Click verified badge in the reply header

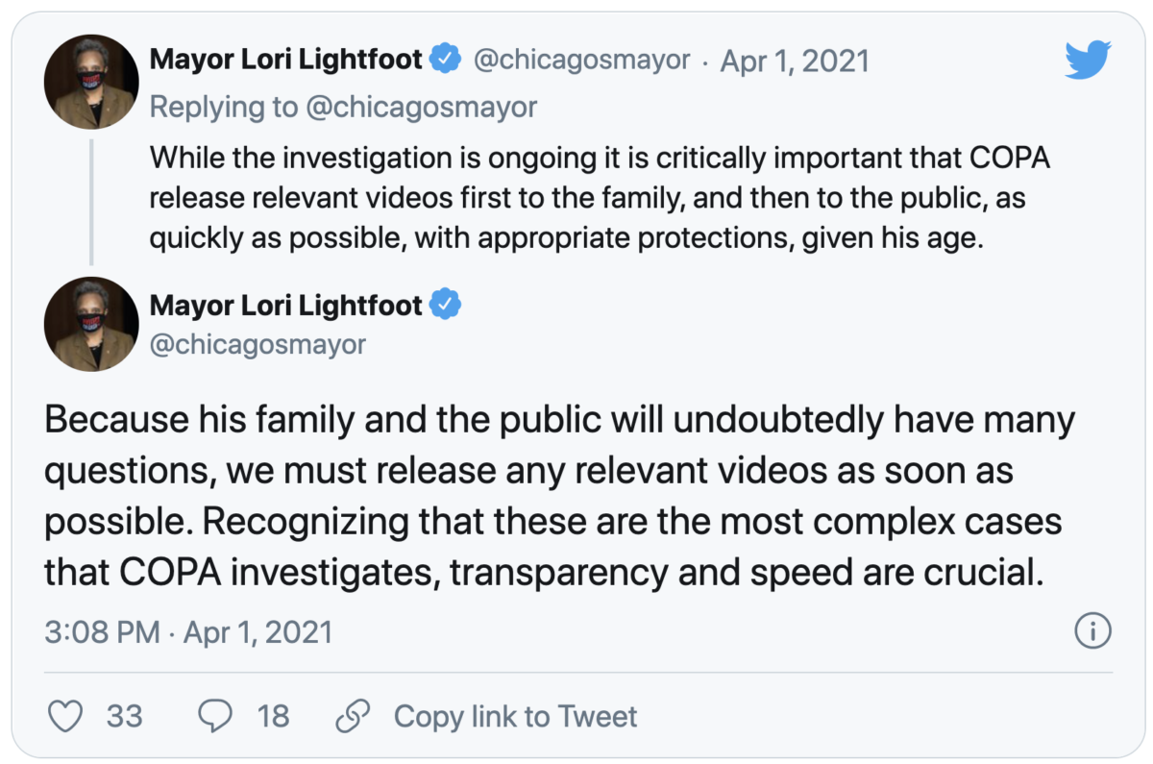pyautogui.click(x=444, y=60)
